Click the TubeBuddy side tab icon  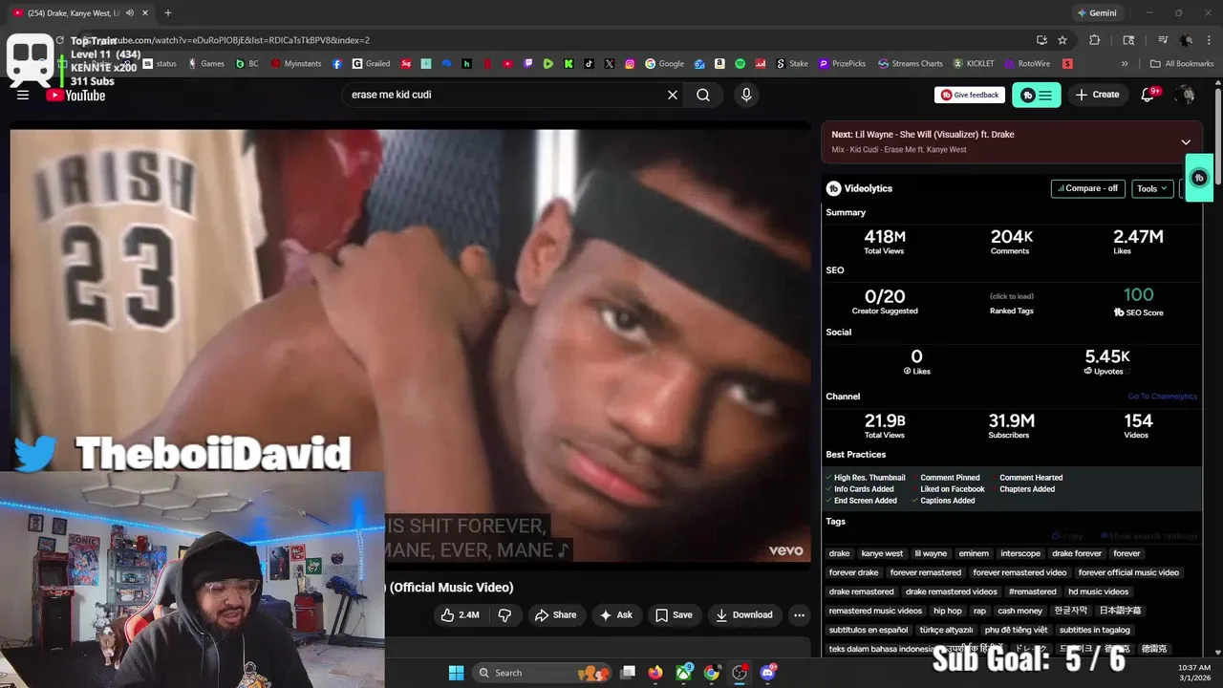tap(1200, 178)
